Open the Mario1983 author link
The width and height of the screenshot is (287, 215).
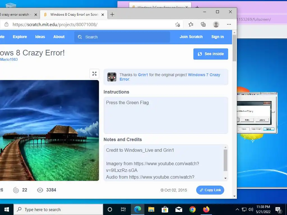pyautogui.click(x=9, y=59)
